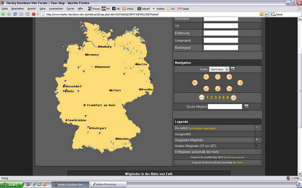
Task: Open the Extras menu
Action: click(x=70, y=8)
